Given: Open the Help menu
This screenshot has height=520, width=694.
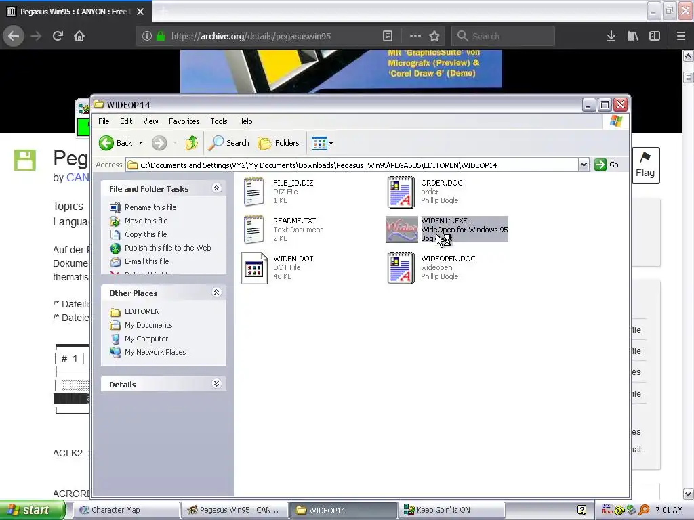Looking at the screenshot, I should [245, 121].
